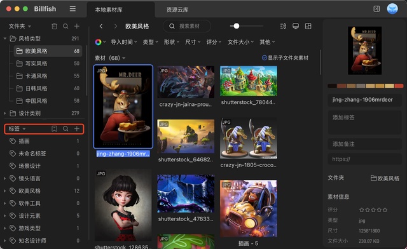Viewport: 407px width, 249px height.
Task: Open the 文件大小 filter dropdown
Action: tap(240, 42)
